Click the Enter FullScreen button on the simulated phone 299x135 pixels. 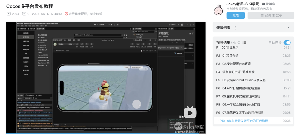coord(136,67)
